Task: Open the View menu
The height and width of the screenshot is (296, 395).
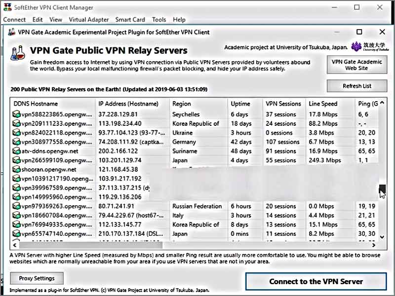Action: click(56, 20)
